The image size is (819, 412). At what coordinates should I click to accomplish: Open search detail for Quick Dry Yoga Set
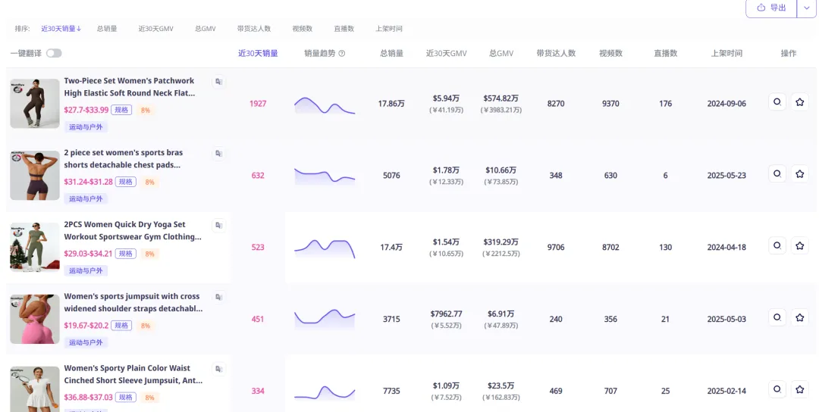777,245
